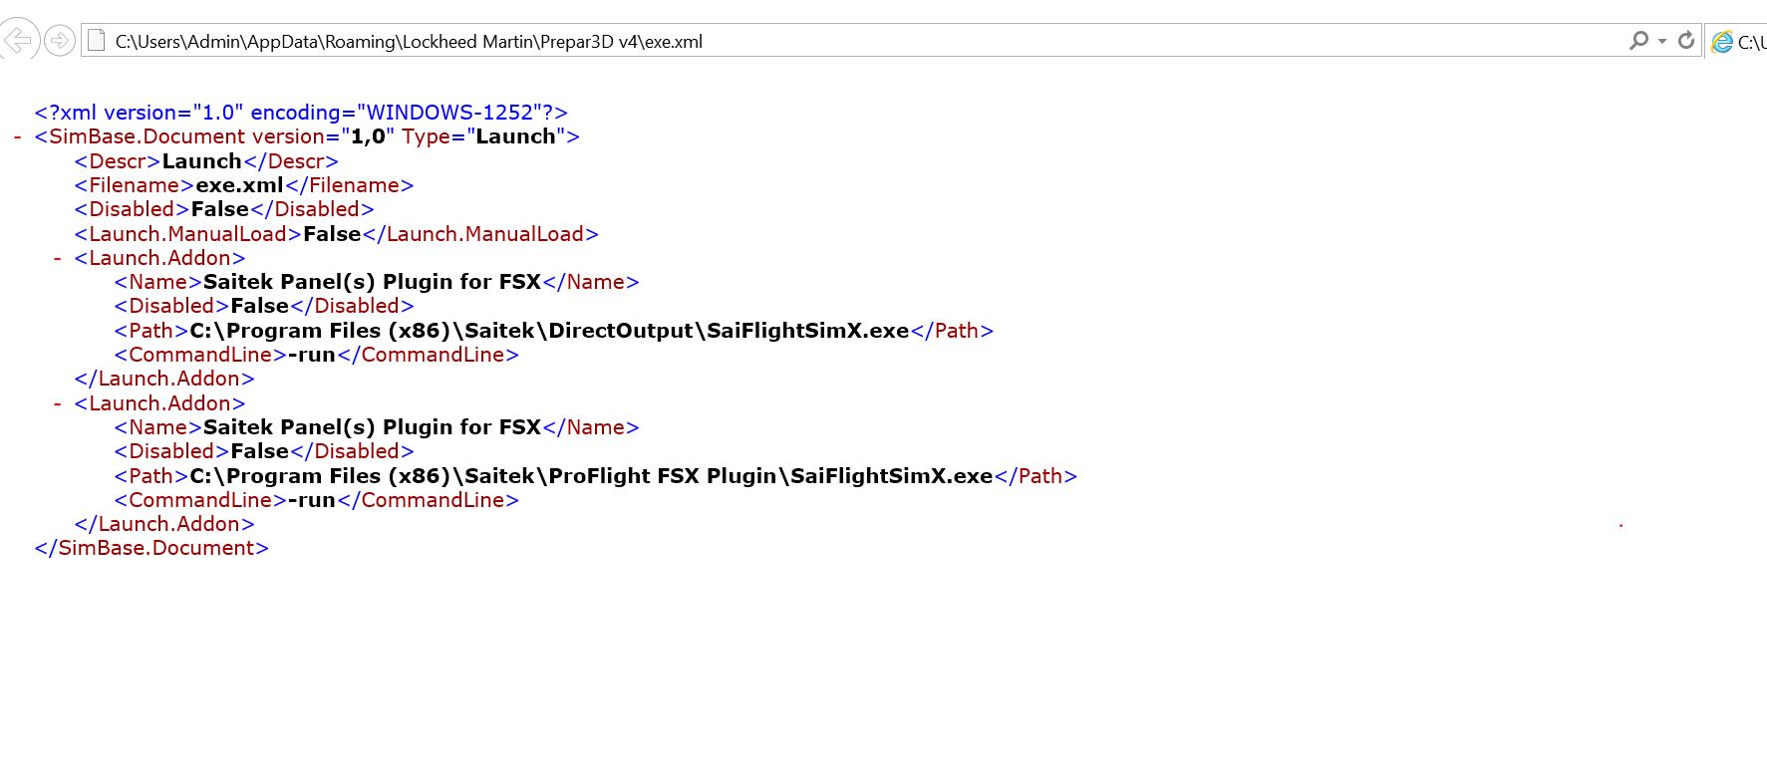
Task: Collapse the second Launch.Addon node
Action: click(58, 403)
